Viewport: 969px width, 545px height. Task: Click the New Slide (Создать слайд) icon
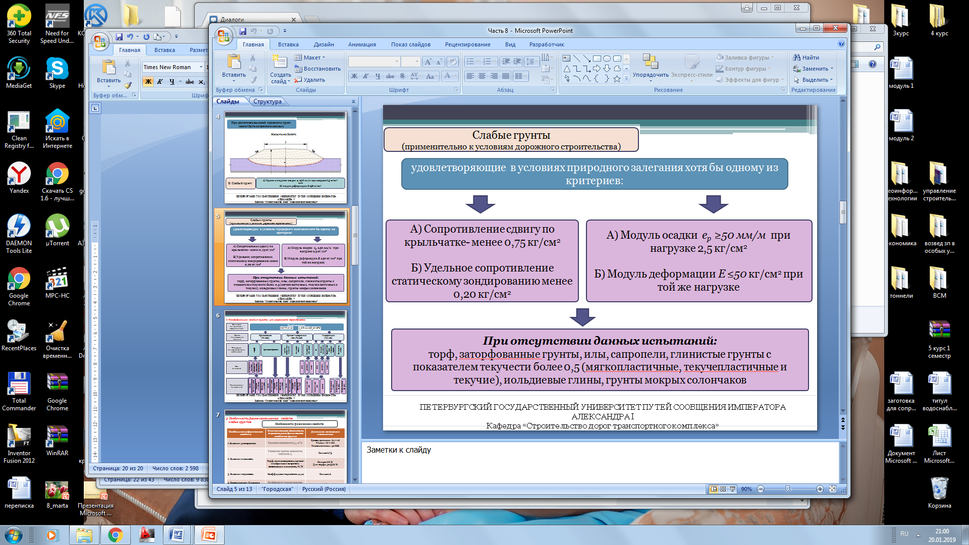pos(280,62)
